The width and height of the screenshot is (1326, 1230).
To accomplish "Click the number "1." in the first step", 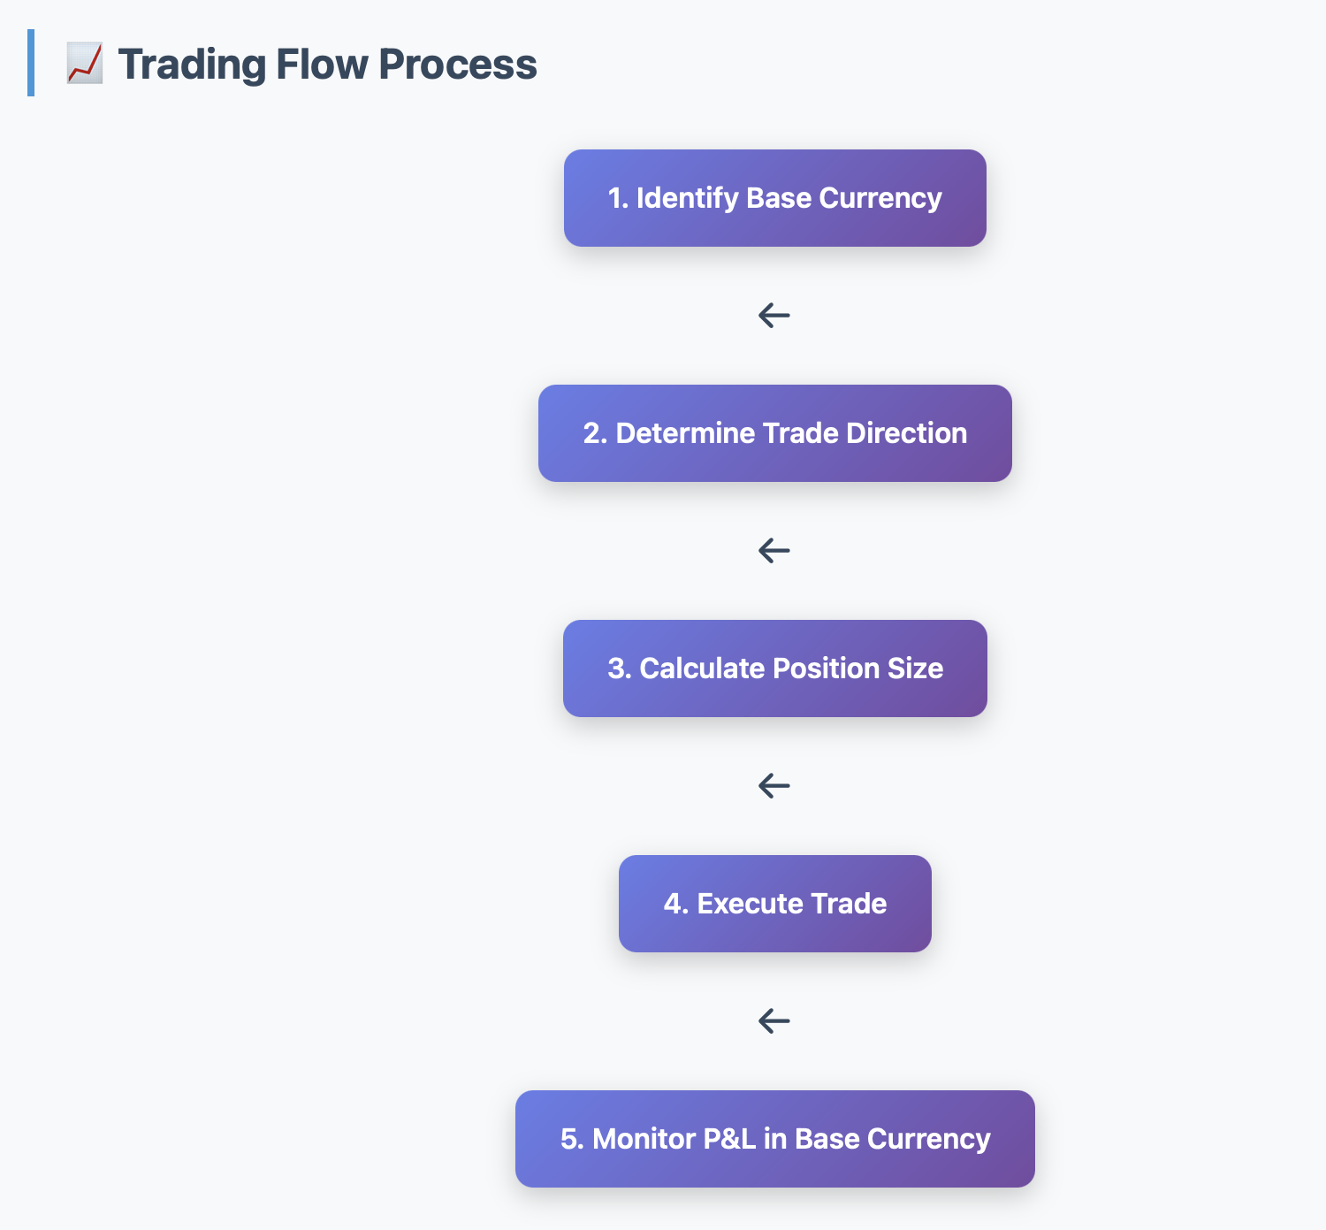I will [x=618, y=198].
